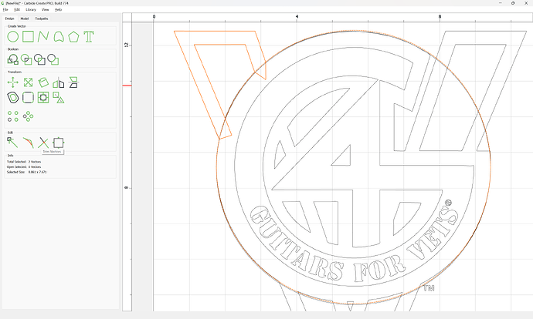The width and height of the screenshot is (533, 319).
Task: Open the Circular Array tool
Action: point(28,116)
